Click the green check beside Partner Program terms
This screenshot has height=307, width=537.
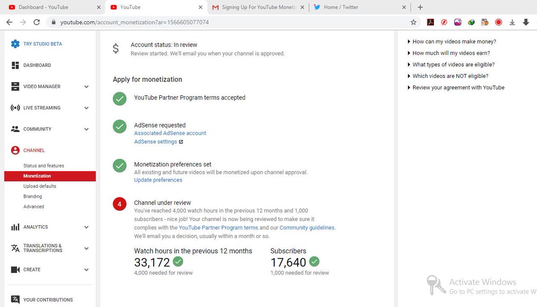119,99
